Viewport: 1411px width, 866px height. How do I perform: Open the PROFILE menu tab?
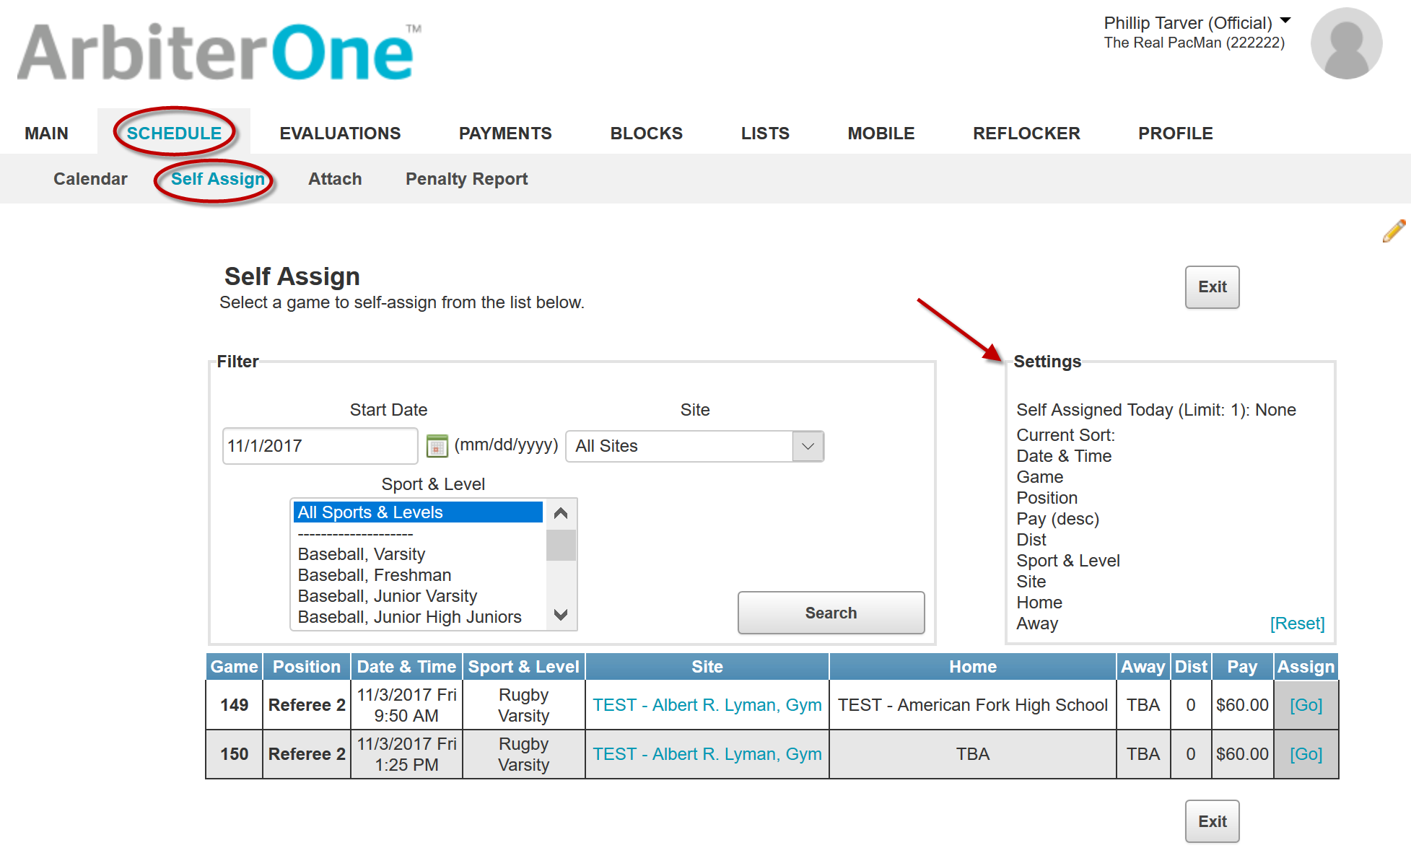point(1176,134)
